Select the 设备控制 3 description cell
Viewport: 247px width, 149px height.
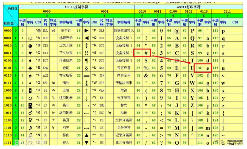(x=124, y=53)
